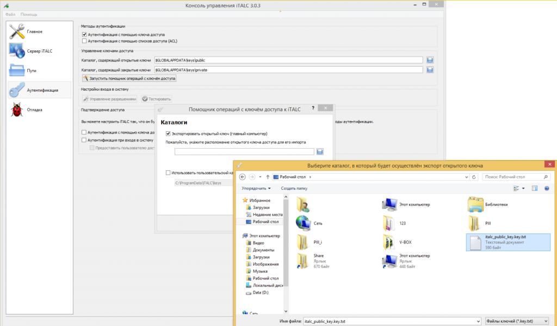Image resolution: width=557 pixels, height=326 pixels.
Task: Open the Помощь menu
Action: [x=29, y=15]
